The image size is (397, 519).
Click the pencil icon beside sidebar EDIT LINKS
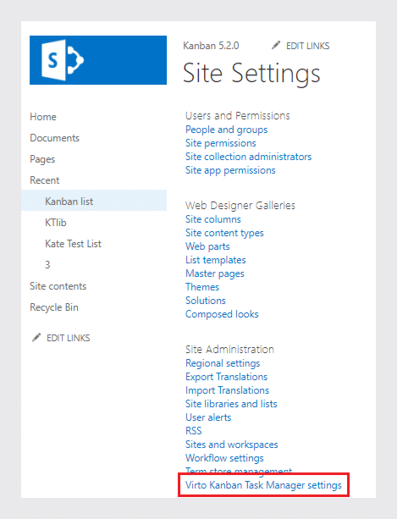pyautogui.click(x=36, y=338)
